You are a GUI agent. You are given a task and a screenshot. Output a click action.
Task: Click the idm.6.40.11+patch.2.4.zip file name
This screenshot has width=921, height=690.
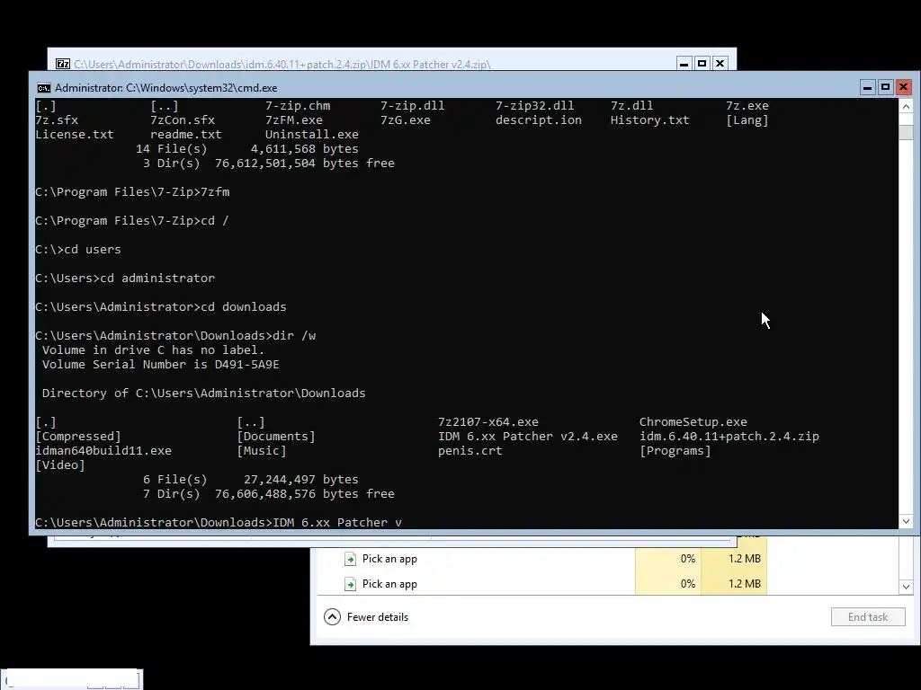click(x=729, y=437)
